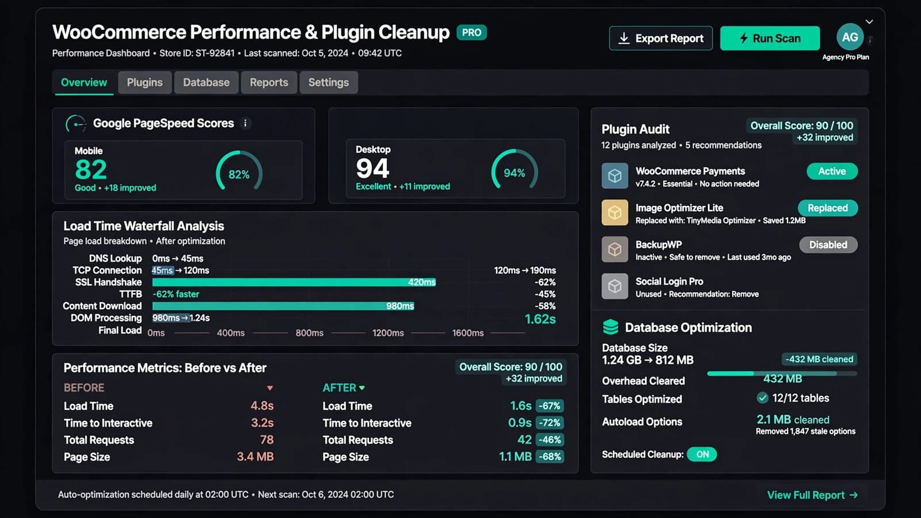Image resolution: width=921 pixels, height=518 pixels.
Task: Click the Replaced badge for Image Optimizer Lite
Action: pyautogui.click(x=827, y=208)
